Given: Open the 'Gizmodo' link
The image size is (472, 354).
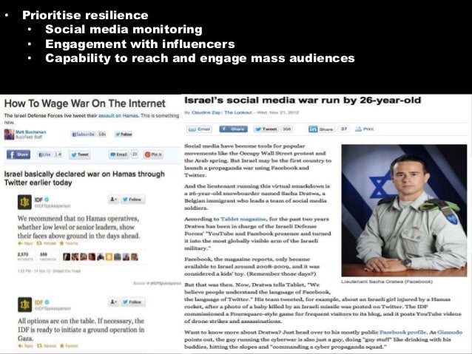Looking at the screenshot, I should [x=450, y=332].
